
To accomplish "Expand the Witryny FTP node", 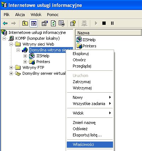I will tap(11, 67).
